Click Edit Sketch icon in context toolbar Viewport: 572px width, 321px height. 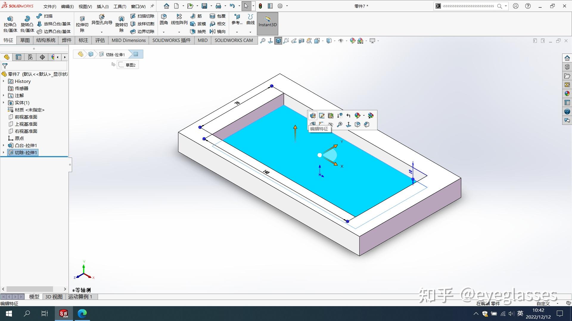322,116
